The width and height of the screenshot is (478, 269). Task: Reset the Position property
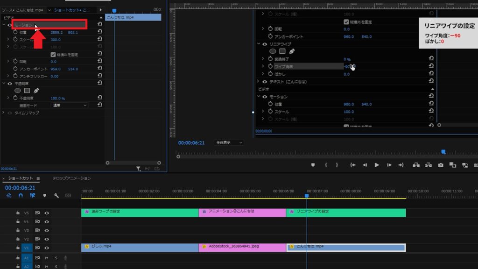[x=100, y=32]
